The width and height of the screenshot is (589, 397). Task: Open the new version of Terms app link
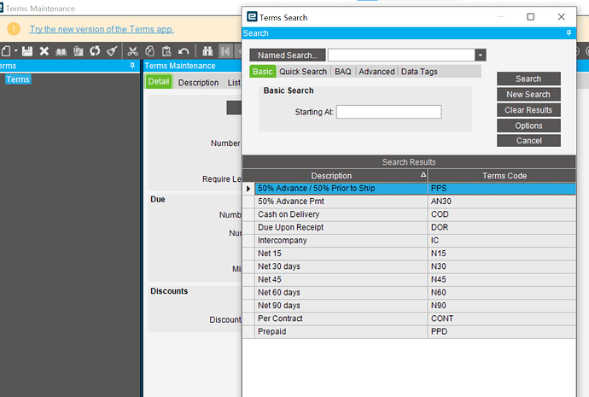(x=102, y=29)
